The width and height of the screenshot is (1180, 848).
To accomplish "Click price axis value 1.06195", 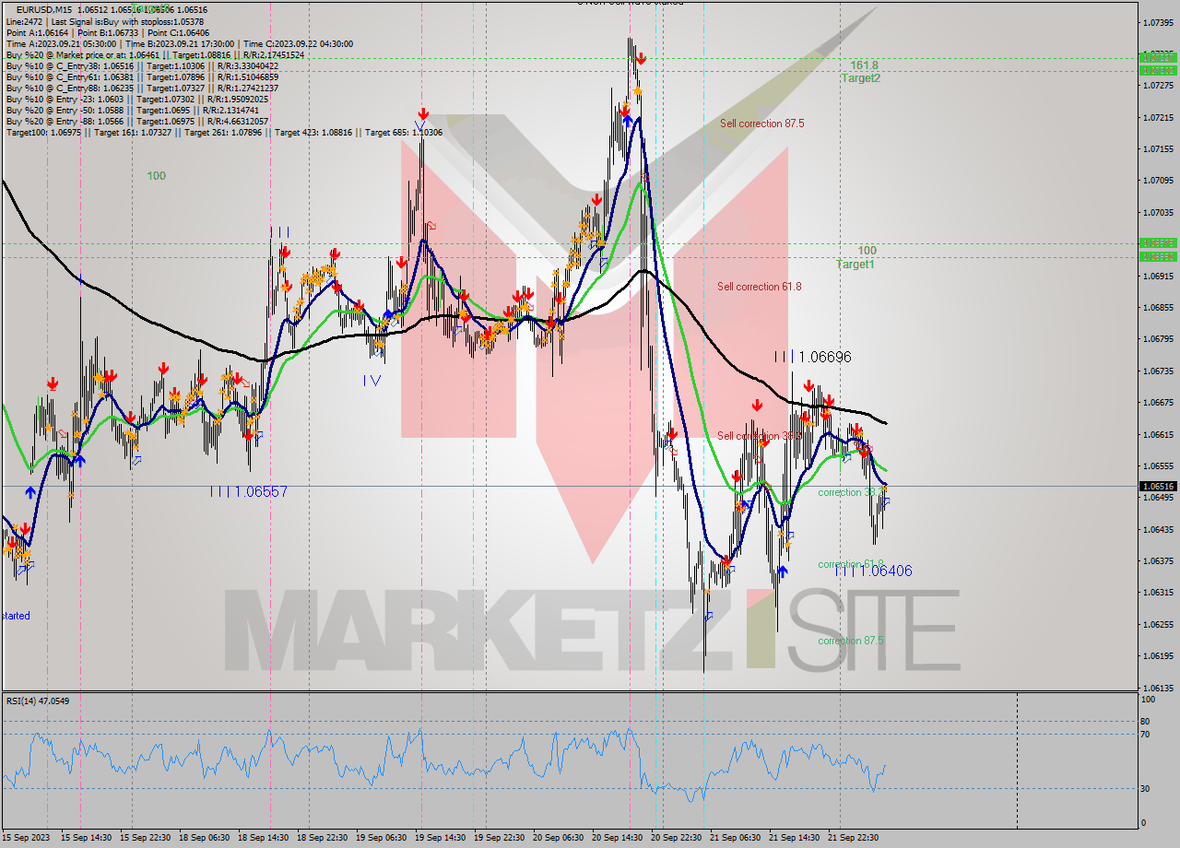I will click(1158, 655).
